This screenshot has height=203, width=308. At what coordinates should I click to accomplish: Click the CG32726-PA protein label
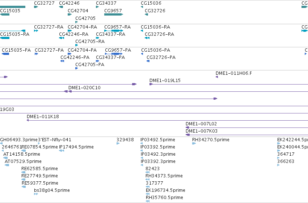(x=161, y=57)
